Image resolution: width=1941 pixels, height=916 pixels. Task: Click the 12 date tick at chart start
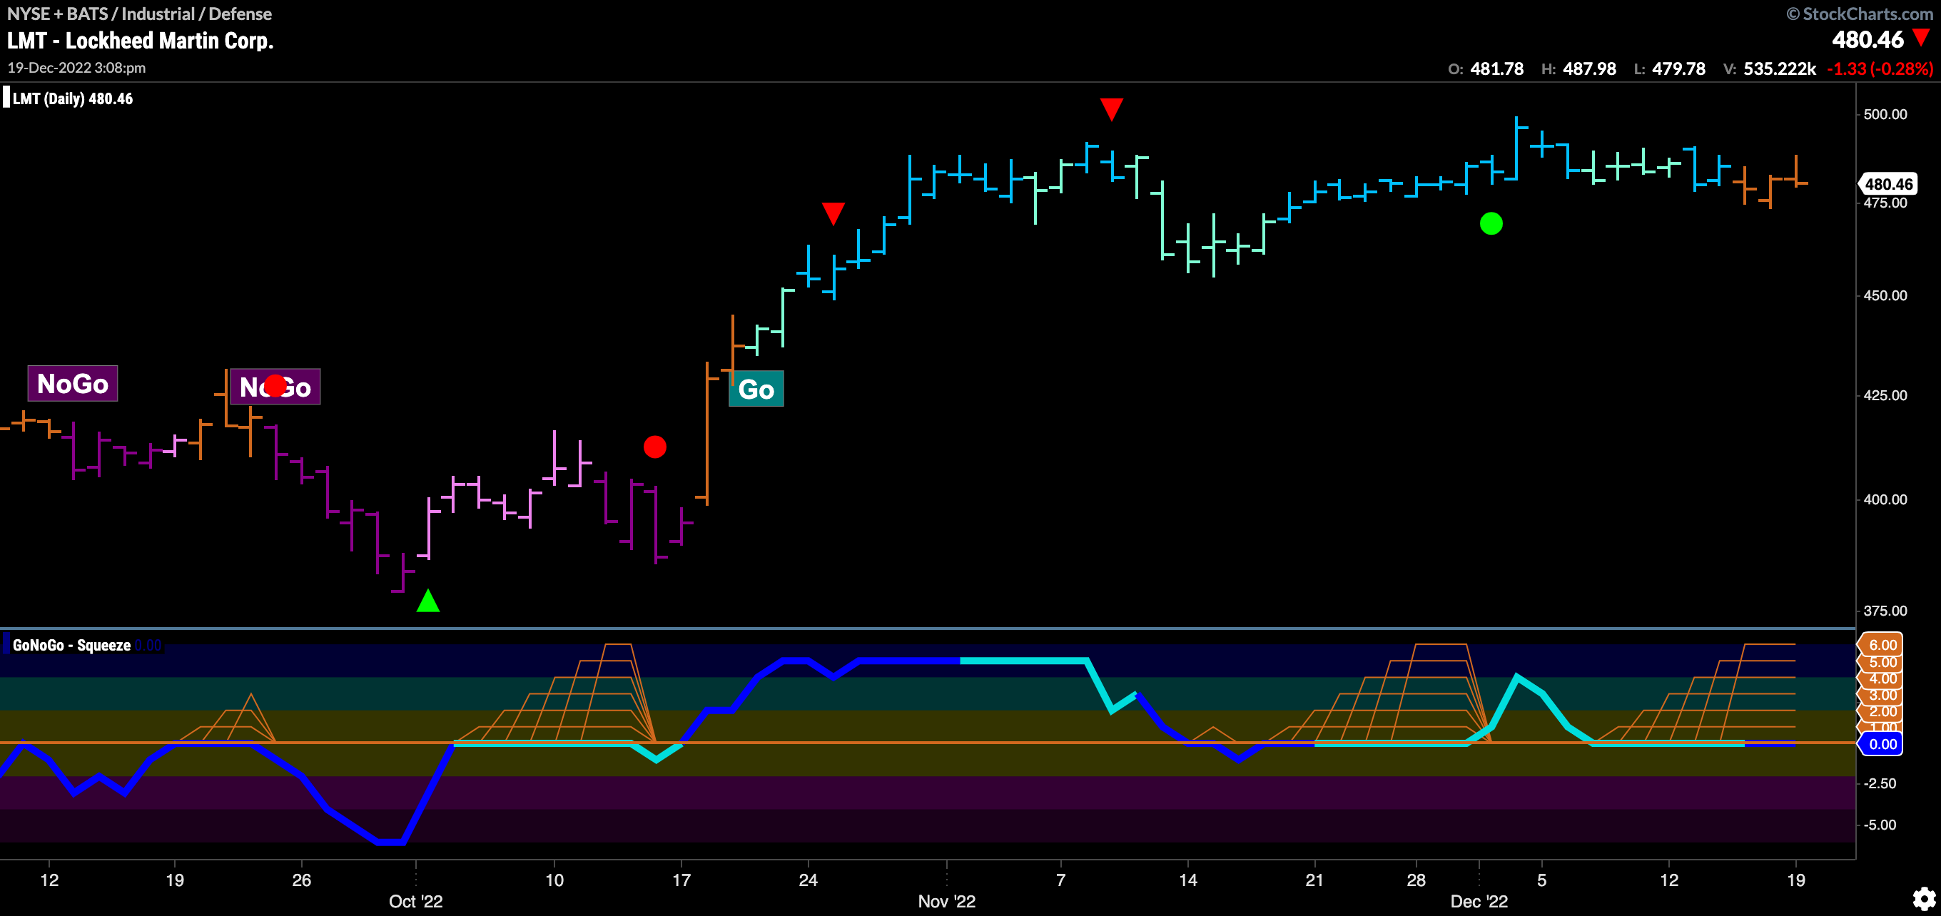point(49,880)
